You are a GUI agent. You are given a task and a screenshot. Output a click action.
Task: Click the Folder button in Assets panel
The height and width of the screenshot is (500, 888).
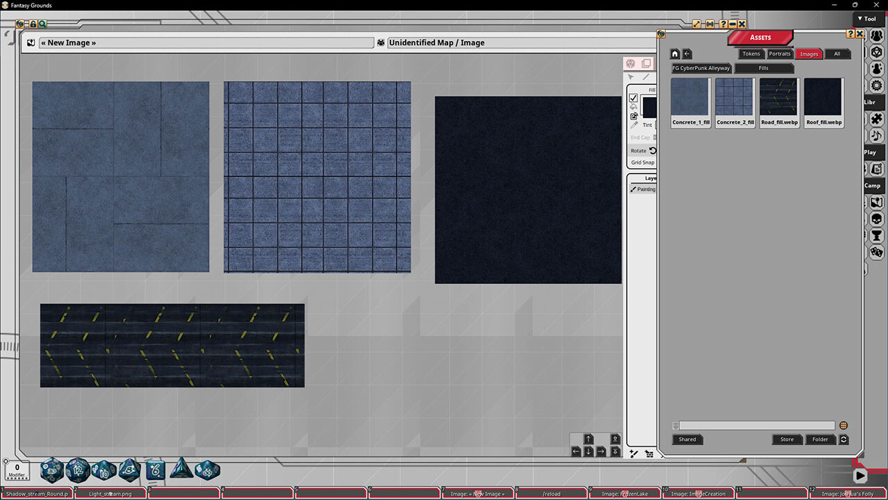point(820,439)
